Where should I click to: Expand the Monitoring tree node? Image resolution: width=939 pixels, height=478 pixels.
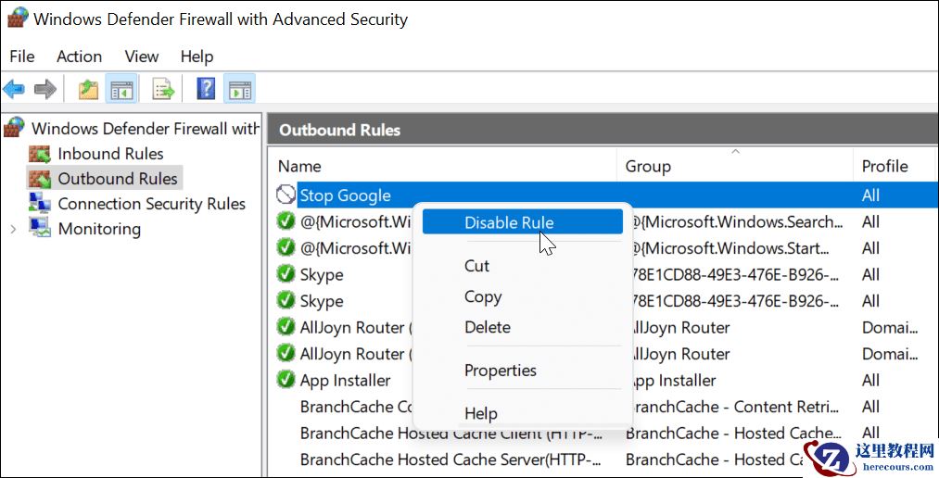(x=13, y=229)
